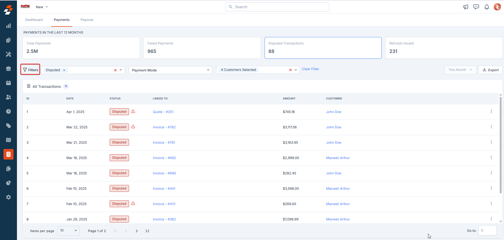Open the analytics bar chart sidebar icon
Screen dimensions: 504x240
click(8, 26)
